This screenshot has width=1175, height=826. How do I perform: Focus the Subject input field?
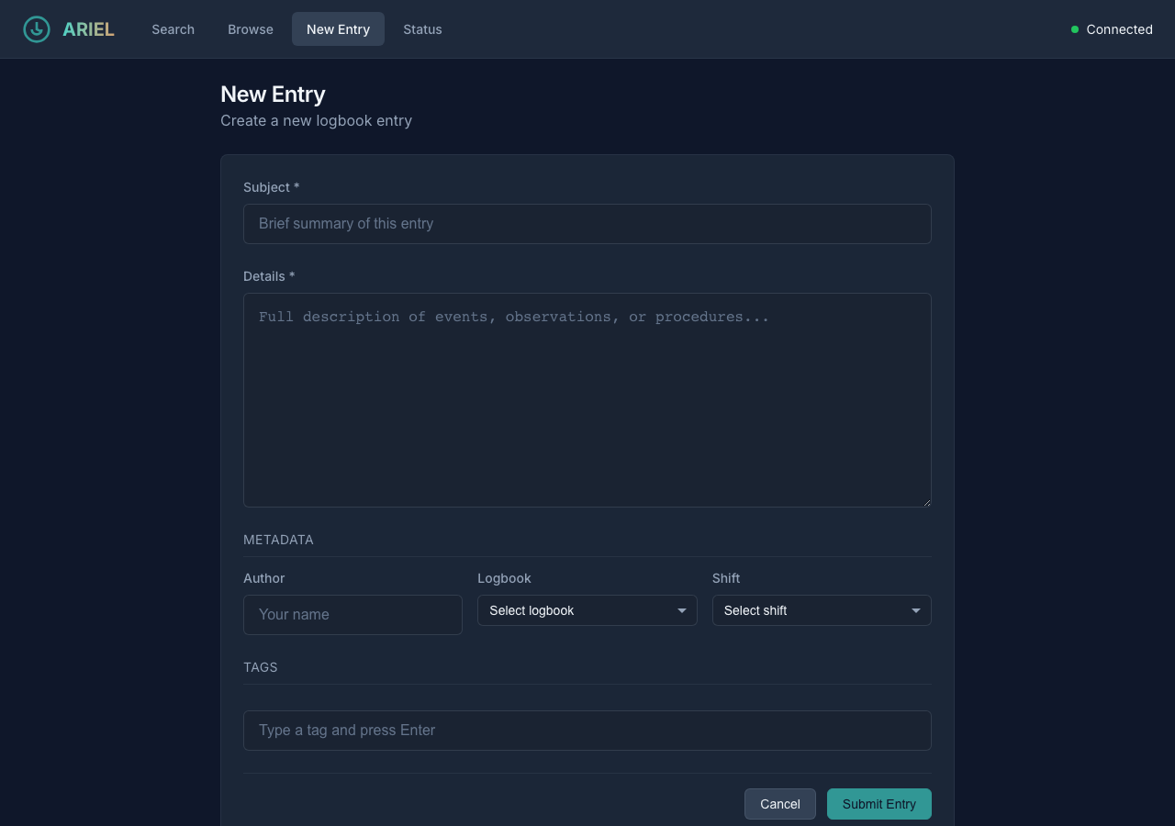[587, 224]
